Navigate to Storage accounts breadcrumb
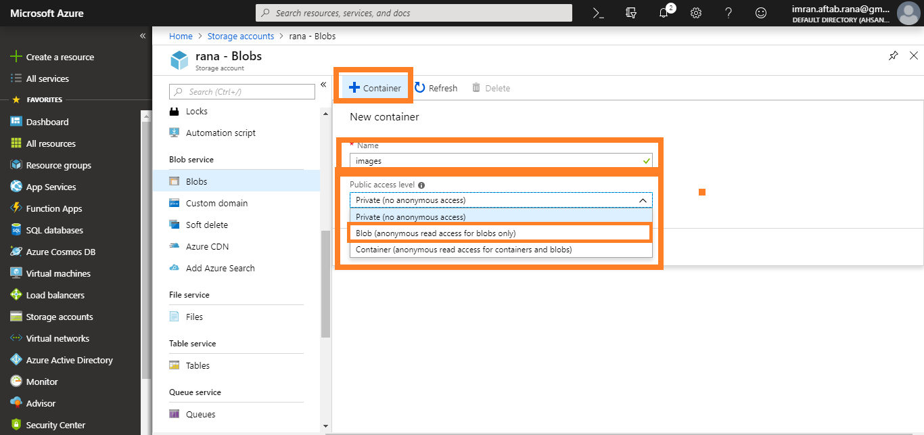The image size is (924, 435). click(x=241, y=36)
